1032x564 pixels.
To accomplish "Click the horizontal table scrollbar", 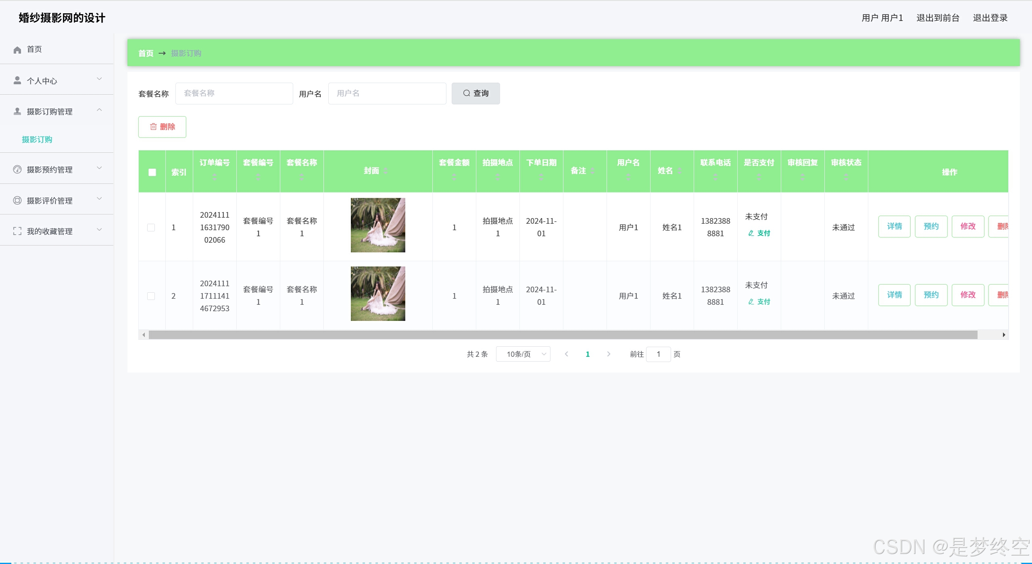I will (x=563, y=335).
